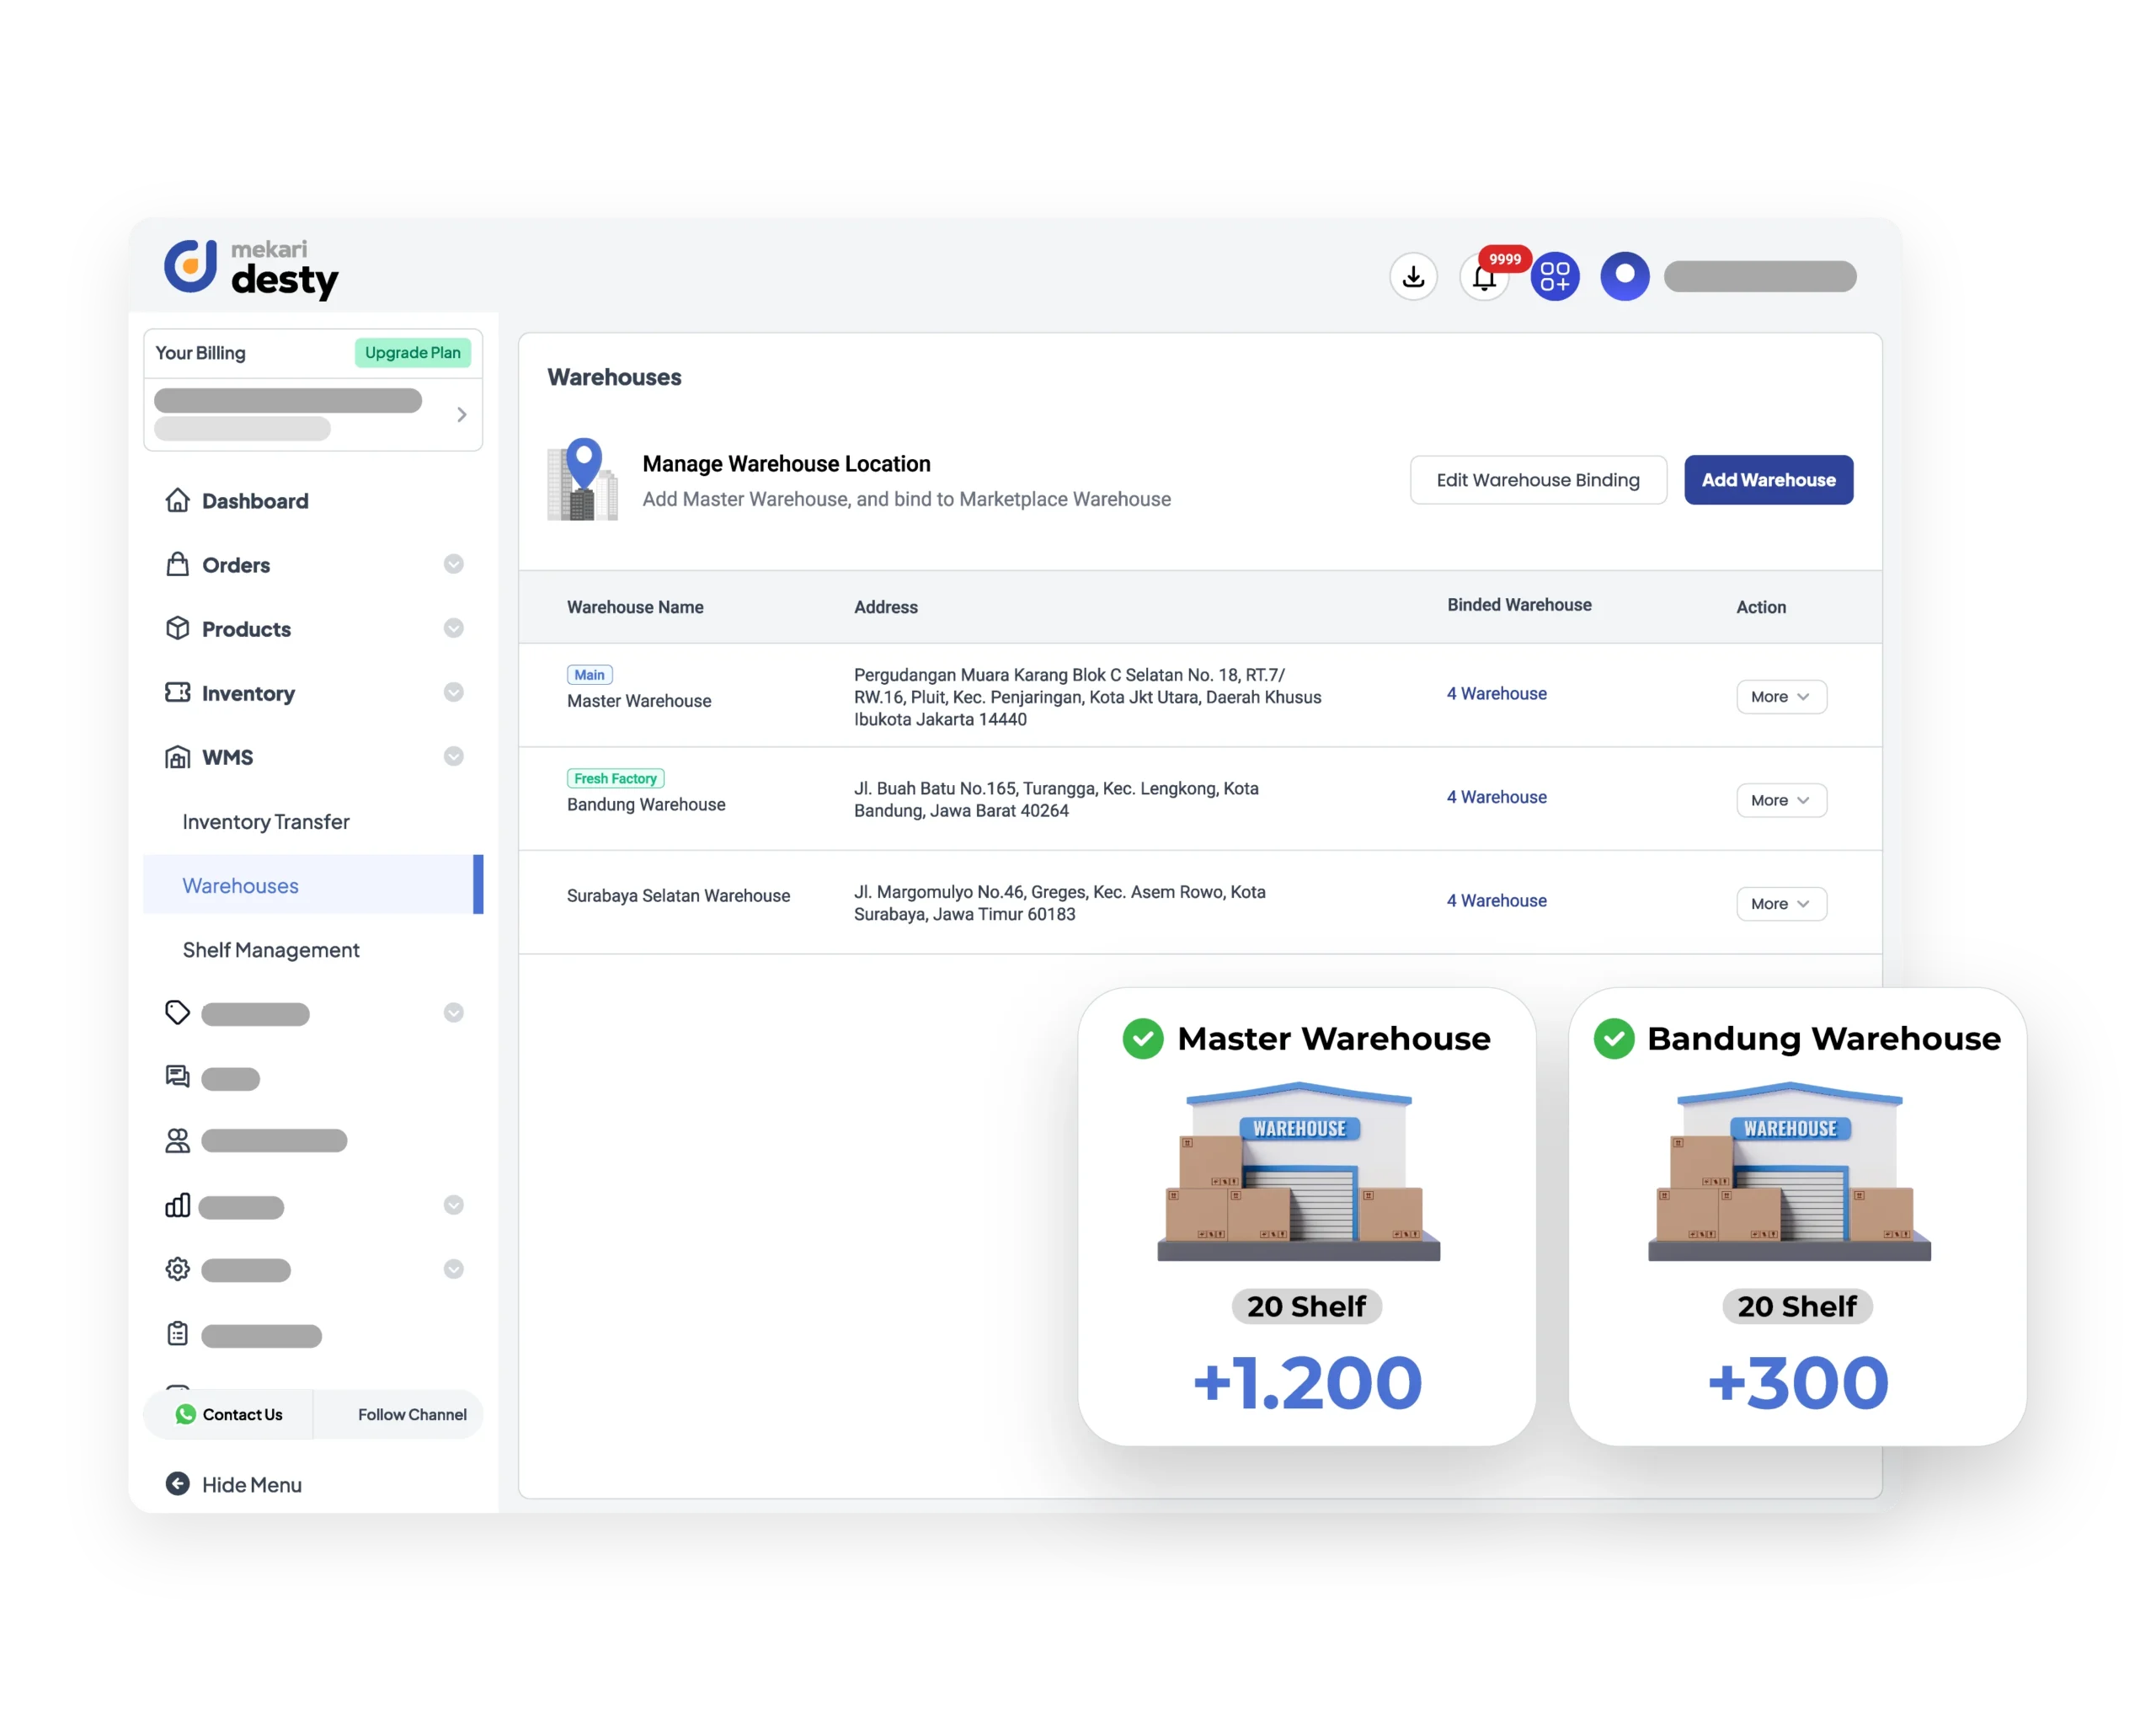
Task: Expand the Orders menu chevron
Action: coord(453,564)
